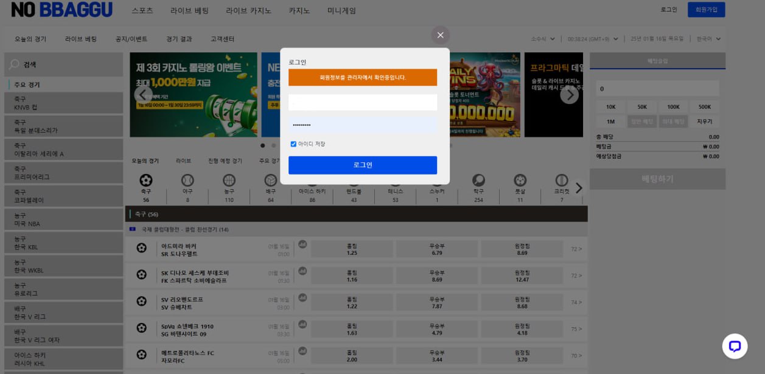Open the time zone GMT+9 dropdown
Image resolution: width=765 pixels, height=374 pixels.
click(x=593, y=39)
